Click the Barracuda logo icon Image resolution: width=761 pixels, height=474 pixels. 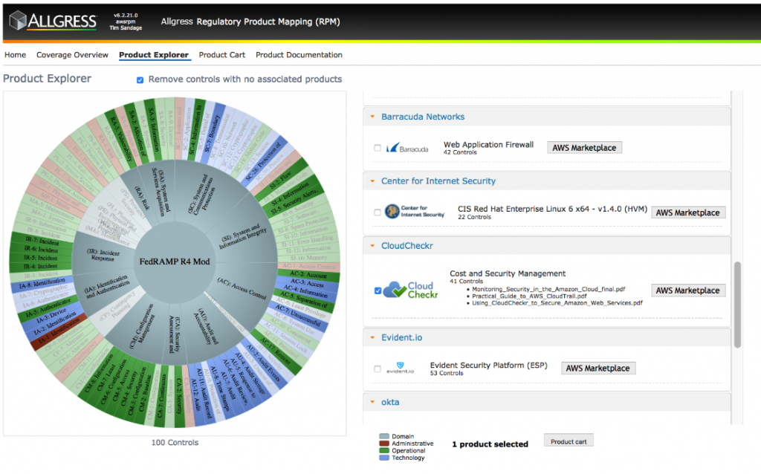[407, 148]
